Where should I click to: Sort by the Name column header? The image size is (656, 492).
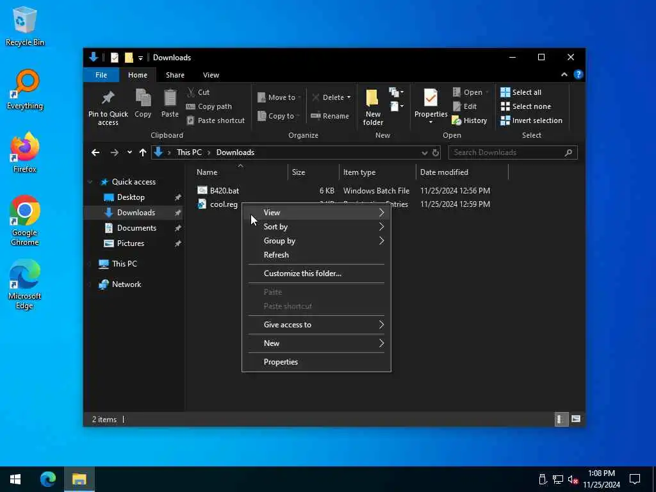point(207,172)
